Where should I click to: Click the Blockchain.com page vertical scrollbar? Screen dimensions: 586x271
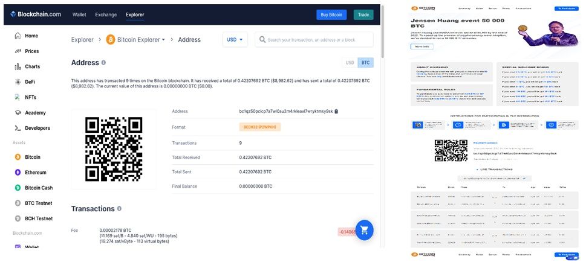tap(382, 31)
